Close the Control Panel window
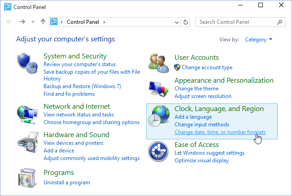 [281, 5]
